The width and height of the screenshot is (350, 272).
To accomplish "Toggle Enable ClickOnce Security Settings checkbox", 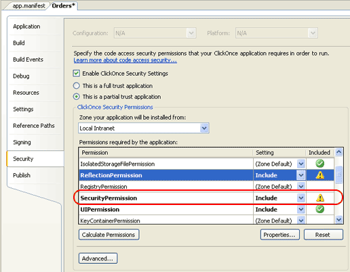I will 77,73.
